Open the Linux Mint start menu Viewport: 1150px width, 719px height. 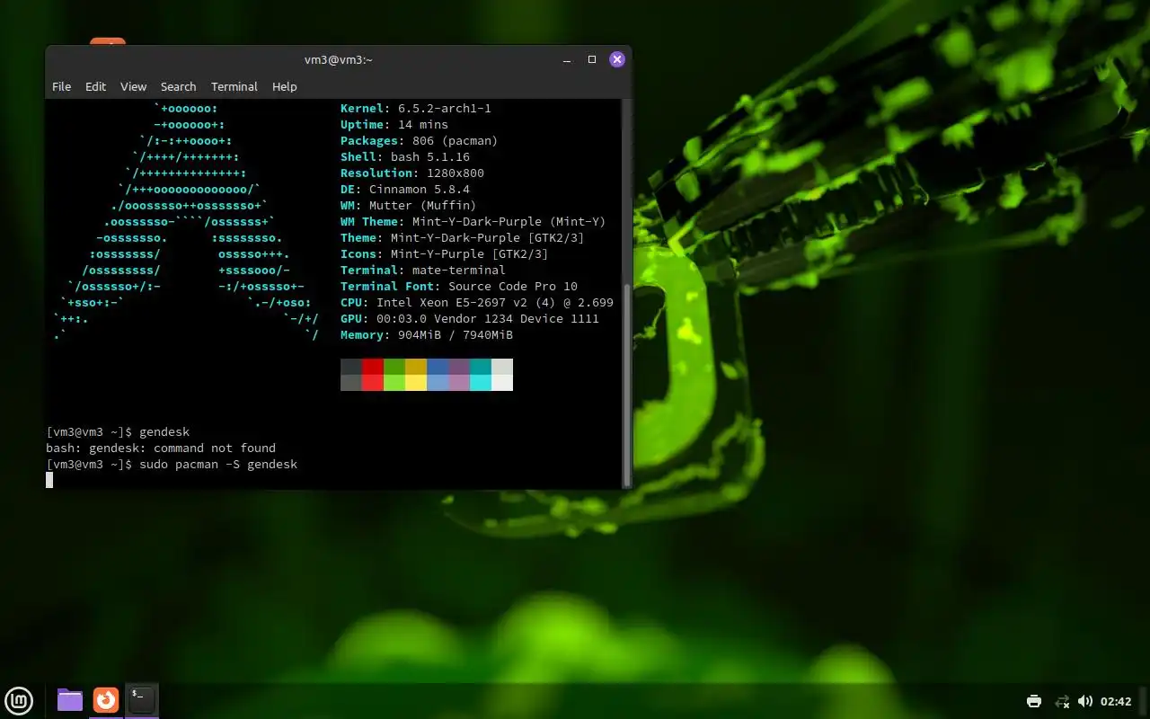(19, 700)
